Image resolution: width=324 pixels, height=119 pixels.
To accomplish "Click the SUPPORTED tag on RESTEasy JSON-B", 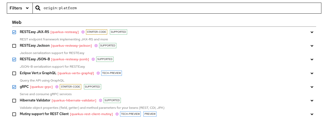I will [105, 59].
